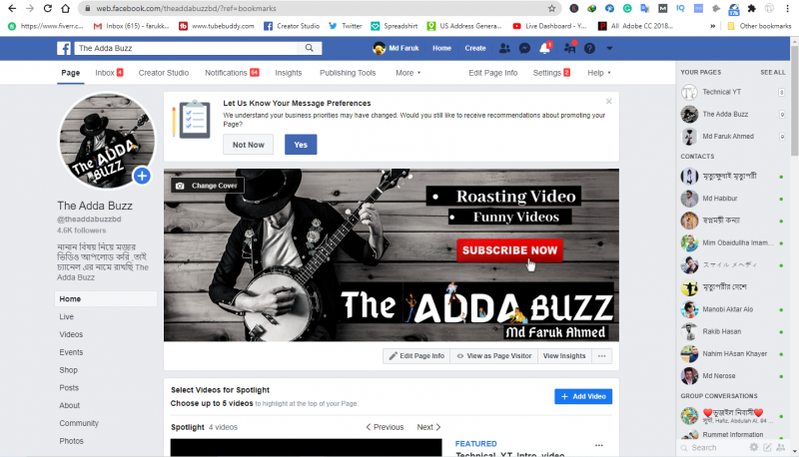Open the Featured video options ellipsis

[x=598, y=445]
